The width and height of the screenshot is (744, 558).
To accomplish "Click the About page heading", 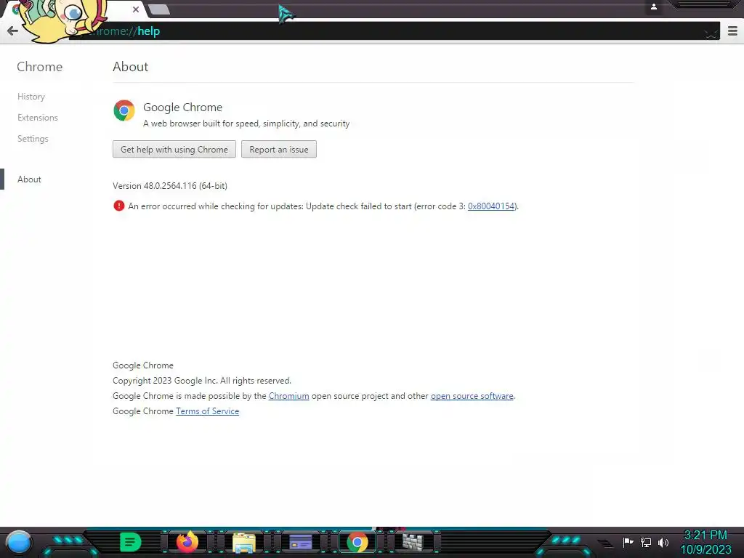I will click(131, 67).
